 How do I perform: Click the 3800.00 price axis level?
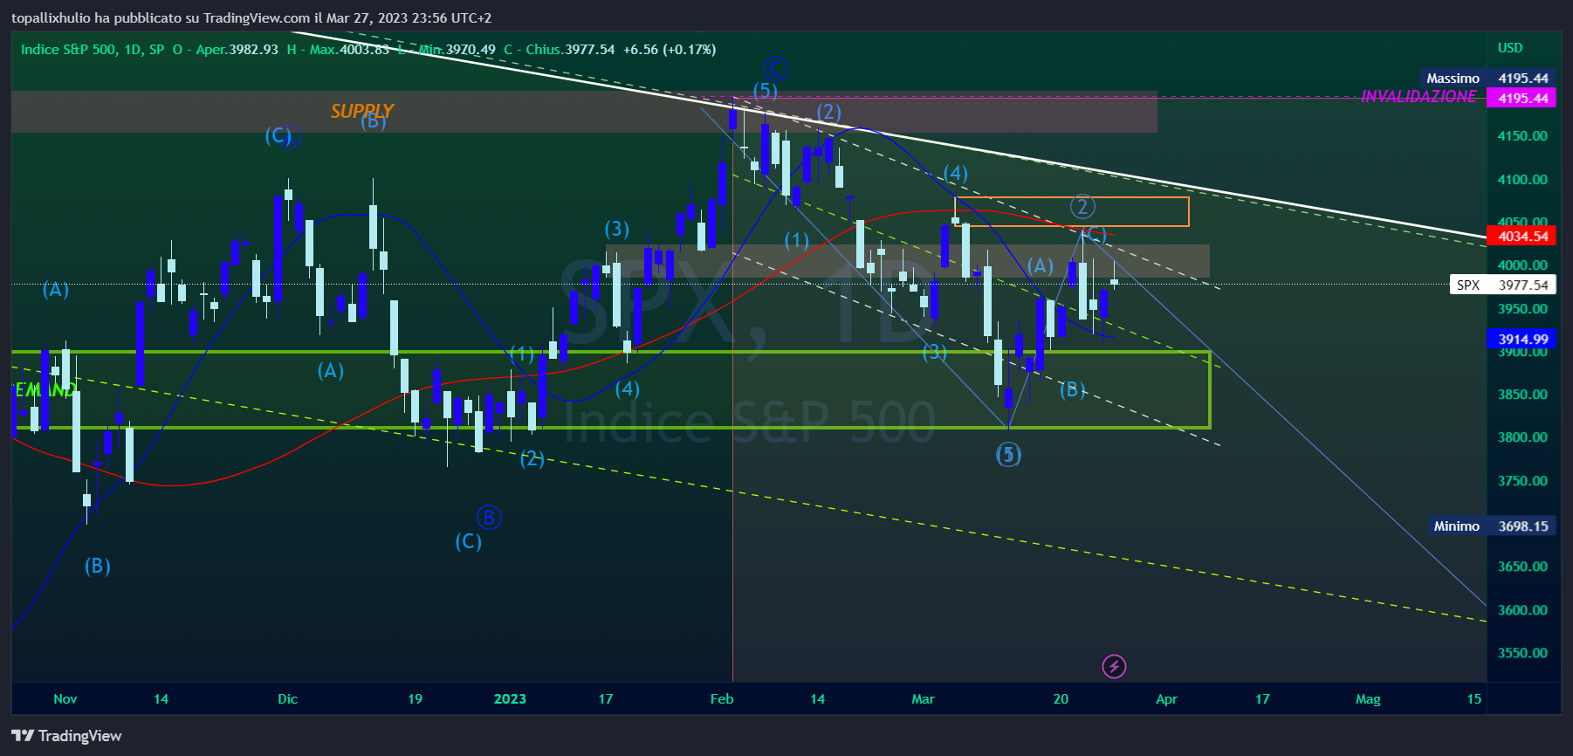(1522, 437)
